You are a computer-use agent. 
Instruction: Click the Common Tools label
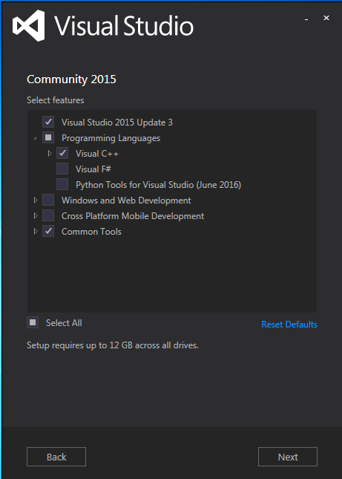coord(91,231)
